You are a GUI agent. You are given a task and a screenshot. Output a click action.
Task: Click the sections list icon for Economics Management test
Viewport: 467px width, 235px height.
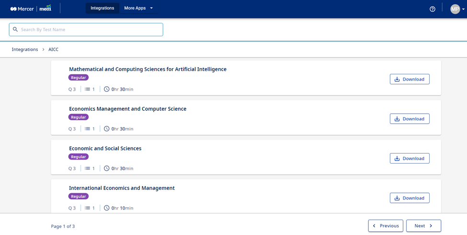click(x=87, y=129)
